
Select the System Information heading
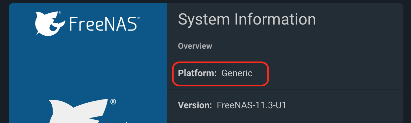pyautogui.click(x=247, y=19)
